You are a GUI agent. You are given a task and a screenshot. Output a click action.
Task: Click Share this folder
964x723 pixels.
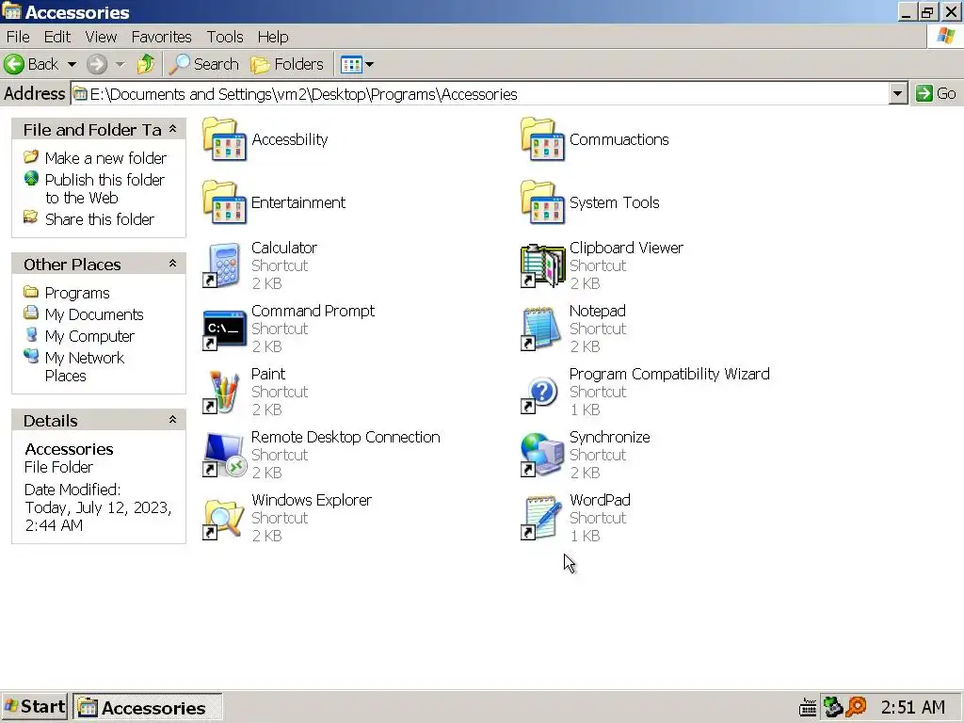tap(100, 219)
